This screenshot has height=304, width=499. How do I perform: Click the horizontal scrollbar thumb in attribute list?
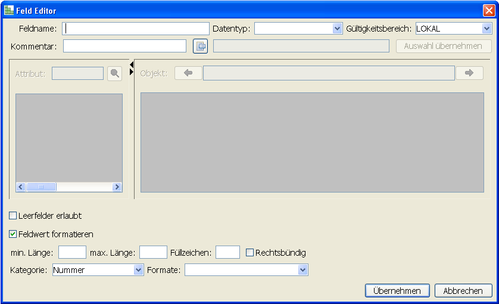click(41, 187)
